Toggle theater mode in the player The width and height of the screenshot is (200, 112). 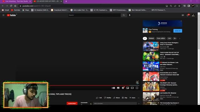132,88
